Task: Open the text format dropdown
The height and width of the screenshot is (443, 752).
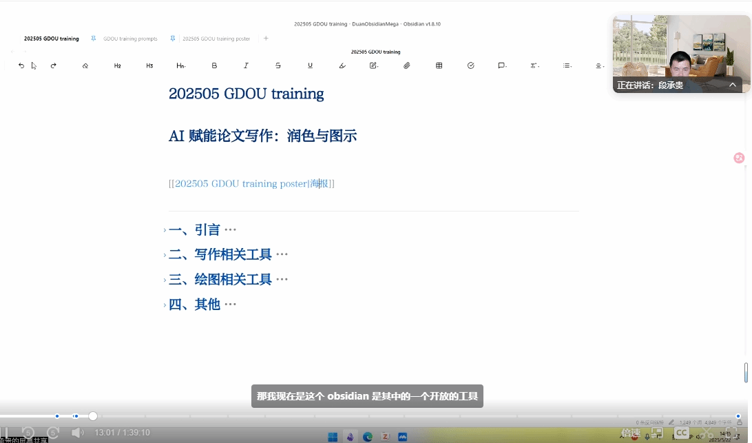Action: (x=535, y=65)
